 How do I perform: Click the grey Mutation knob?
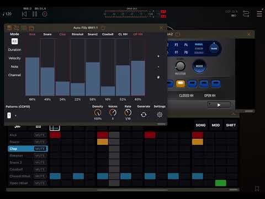pyautogui.click(x=180, y=66)
